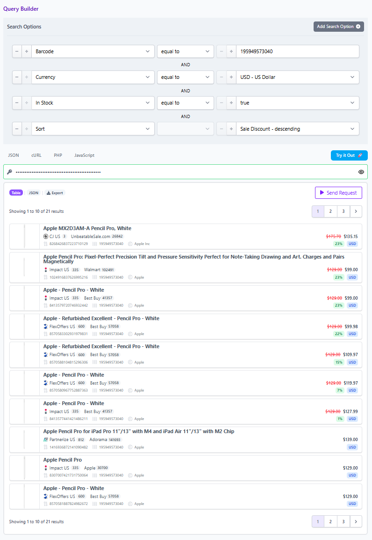Viewport: 372px width, 540px height.
Task: Remove the Sort search row with minus icon
Action: (x=17, y=129)
